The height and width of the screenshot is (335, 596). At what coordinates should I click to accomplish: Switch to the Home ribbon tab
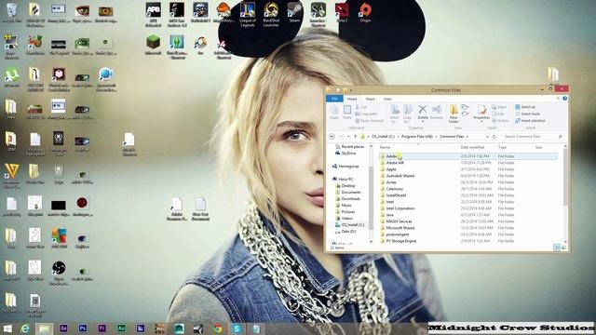[352, 99]
